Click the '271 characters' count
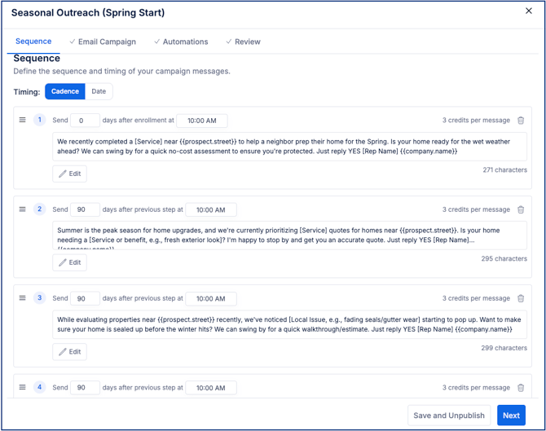Screen dimensions: 546x431 [505, 170]
